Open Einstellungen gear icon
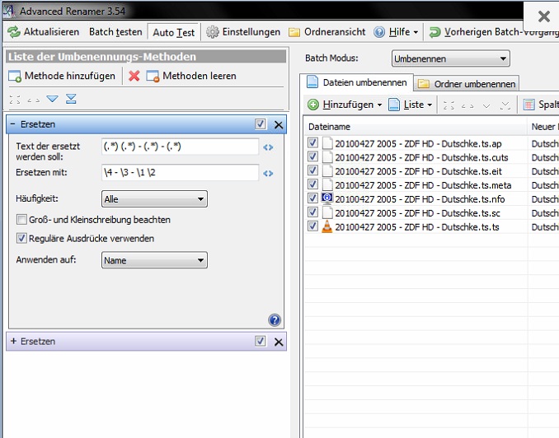 (213, 32)
